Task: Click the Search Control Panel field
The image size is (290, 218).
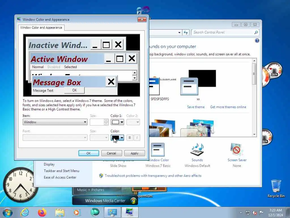Action: pos(223,32)
